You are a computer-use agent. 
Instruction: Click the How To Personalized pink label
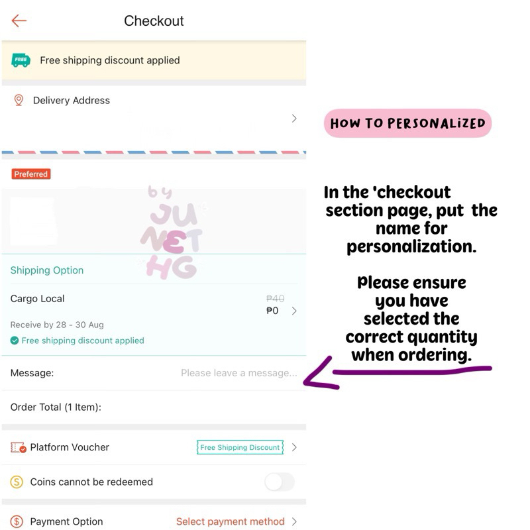click(407, 123)
